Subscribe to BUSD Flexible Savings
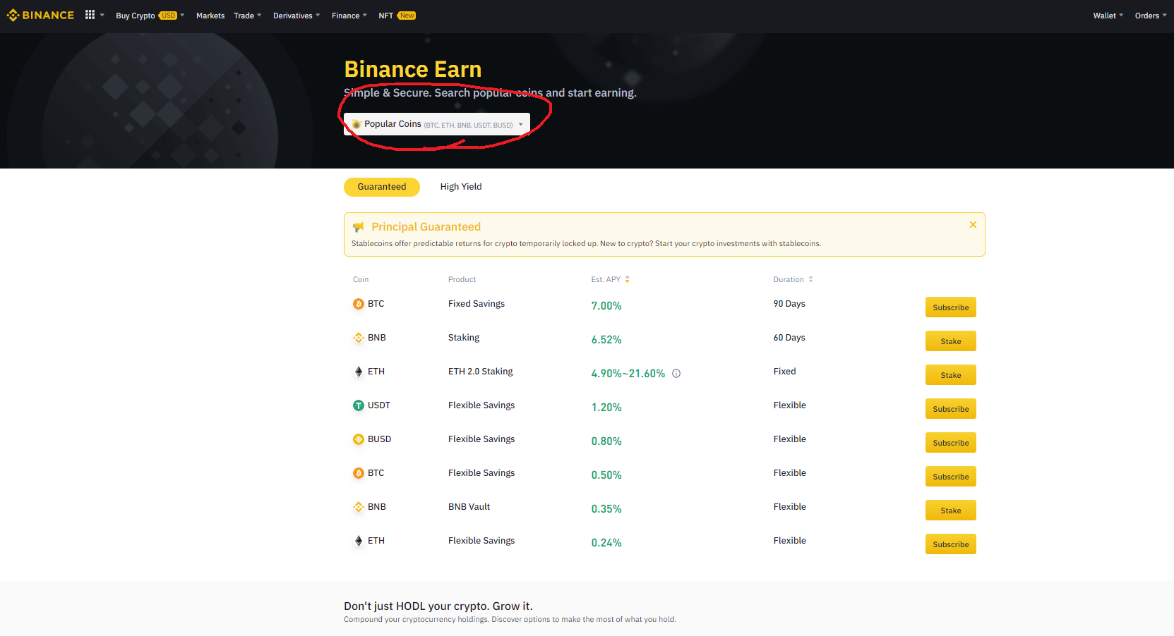Image resolution: width=1174 pixels, height=636 pixels. pos(951,443)
